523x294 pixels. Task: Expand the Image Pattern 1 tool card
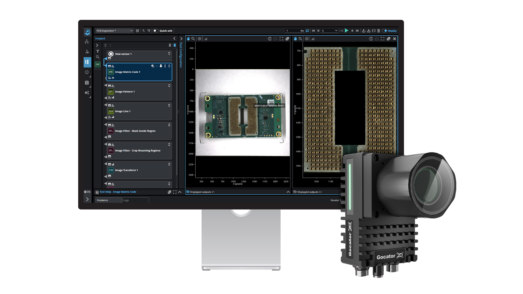tap(169, 85)
